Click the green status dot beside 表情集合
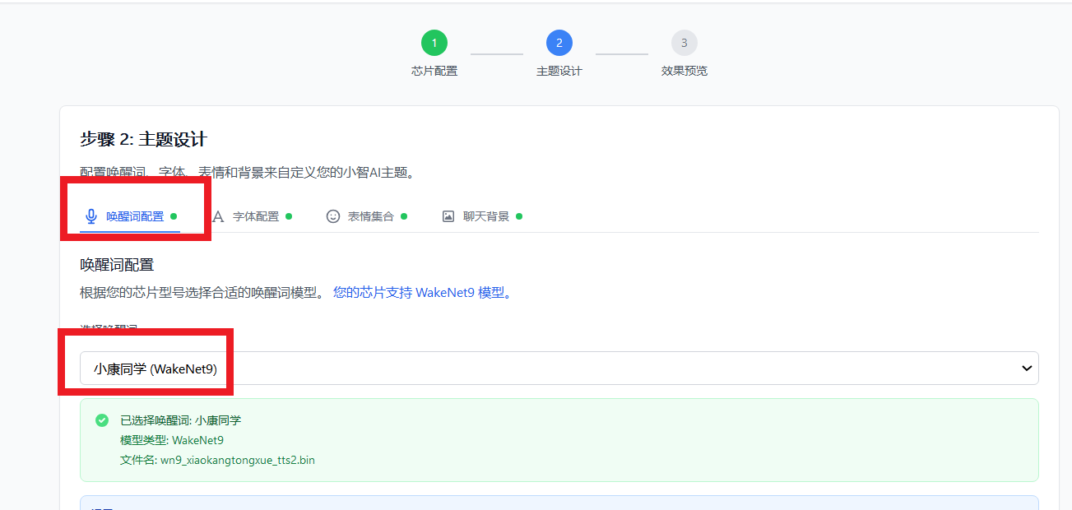This screenshot has width=1072, height=510. pyautogui.click(x=404, y=216)
